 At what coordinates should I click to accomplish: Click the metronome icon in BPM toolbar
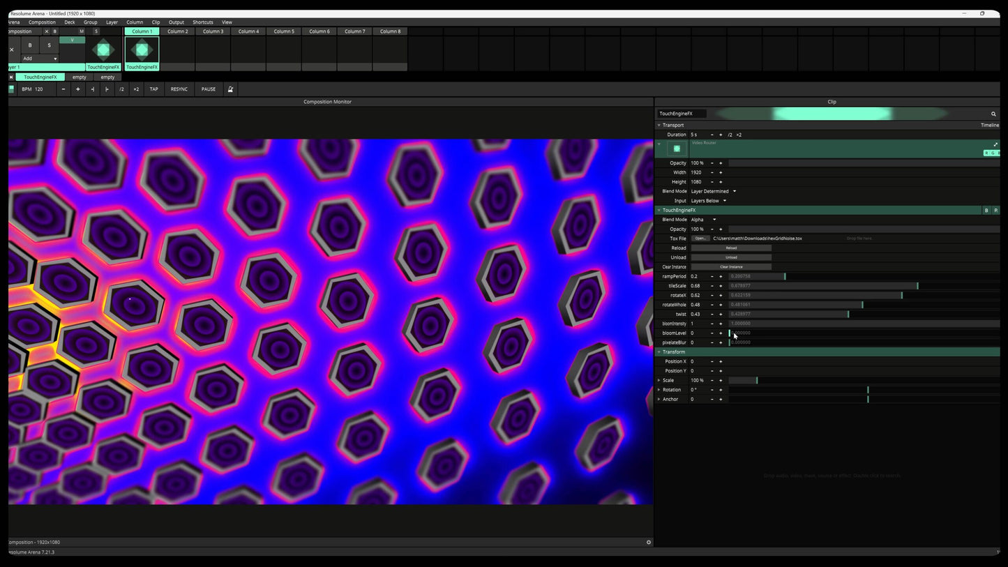230,89
